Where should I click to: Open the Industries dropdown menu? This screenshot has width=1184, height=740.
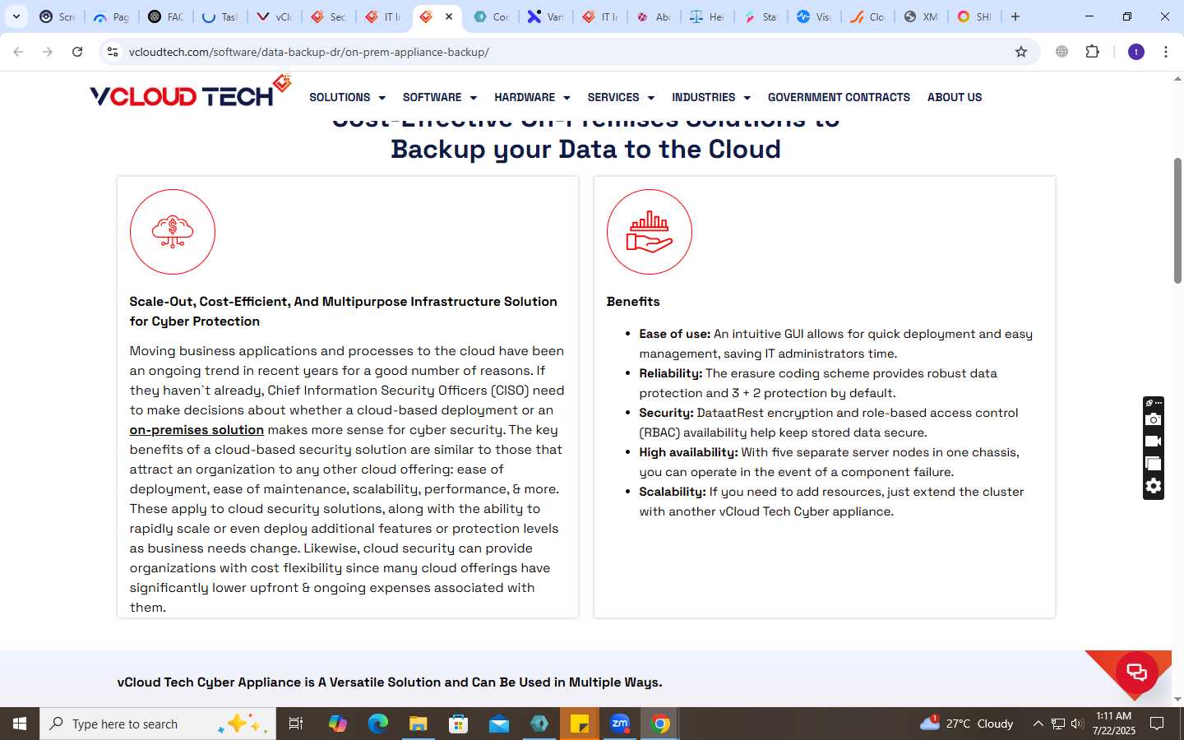(711, 97)
